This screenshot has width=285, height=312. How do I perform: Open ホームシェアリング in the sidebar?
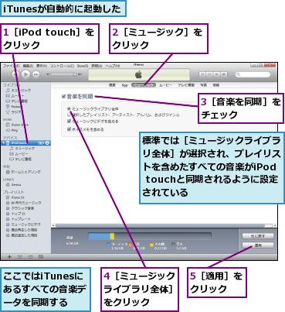(x=23, y=172)
